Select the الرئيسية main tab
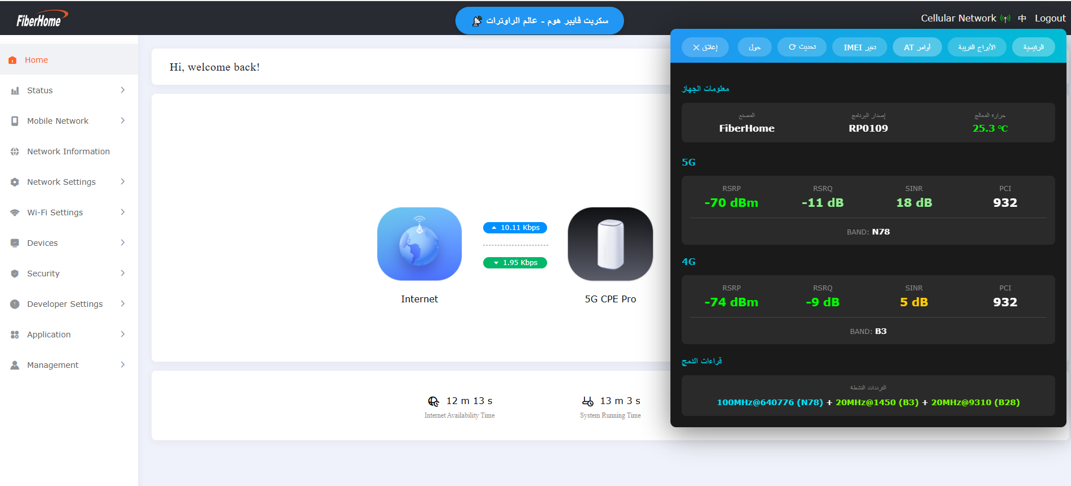The image size is (1071, 486). [x=1034, y=47]
